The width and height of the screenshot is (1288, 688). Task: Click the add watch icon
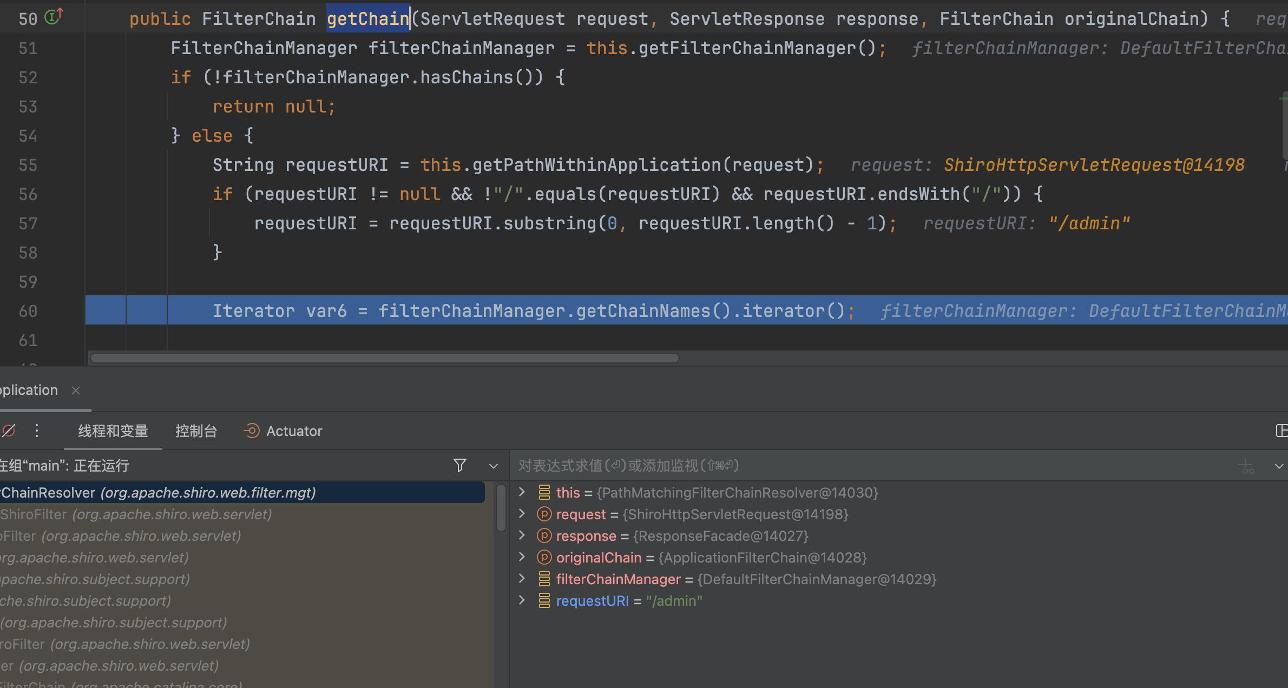[1246, 466]
